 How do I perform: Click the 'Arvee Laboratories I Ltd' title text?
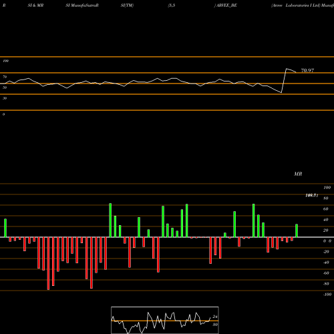pos(295,5)
